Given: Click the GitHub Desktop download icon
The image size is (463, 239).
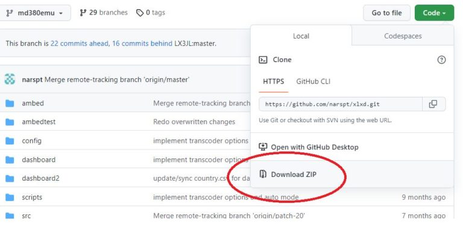Looking at the screenshot, I should [x=263, y=147].
